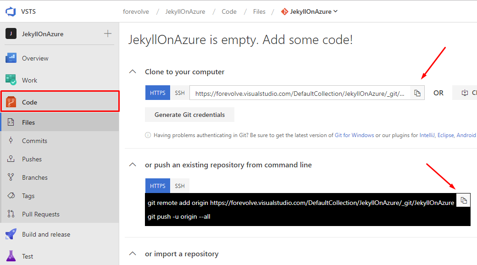Click the Git repo icon in breadcrumb
Viewport: 477px width, 265px height.
pos(284,11)
